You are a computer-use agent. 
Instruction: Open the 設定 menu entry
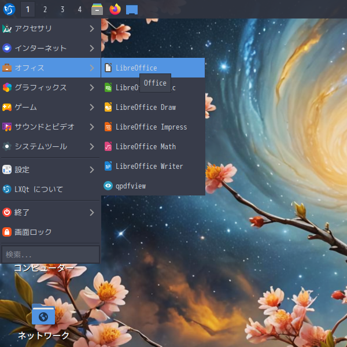[50, 169]
